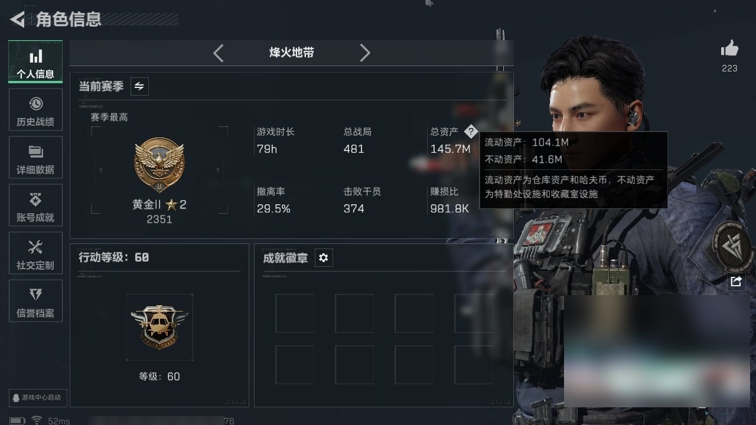Image resolution: width=756 pixels, height=425 pixels.
Task: Open the 成就徽章 gear settings
Action: coord(324,258)
